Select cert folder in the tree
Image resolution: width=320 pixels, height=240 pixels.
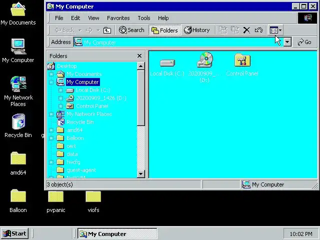pos(71,146)
